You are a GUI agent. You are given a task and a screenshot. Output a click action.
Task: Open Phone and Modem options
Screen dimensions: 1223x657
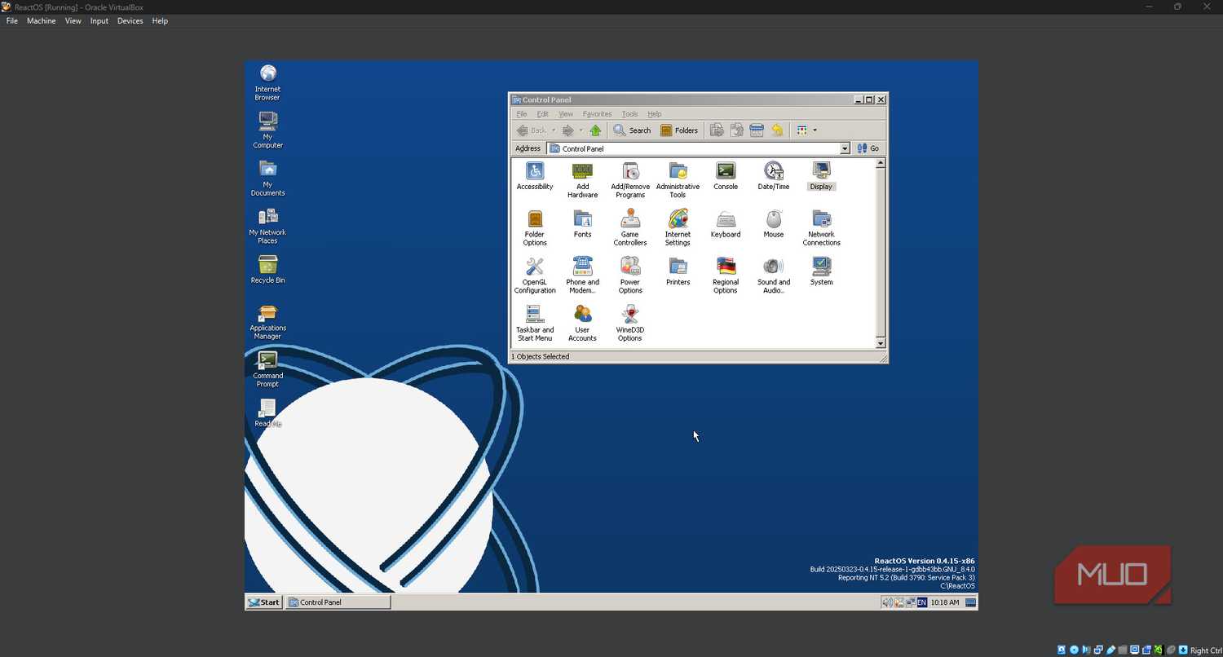pos(582,276)
